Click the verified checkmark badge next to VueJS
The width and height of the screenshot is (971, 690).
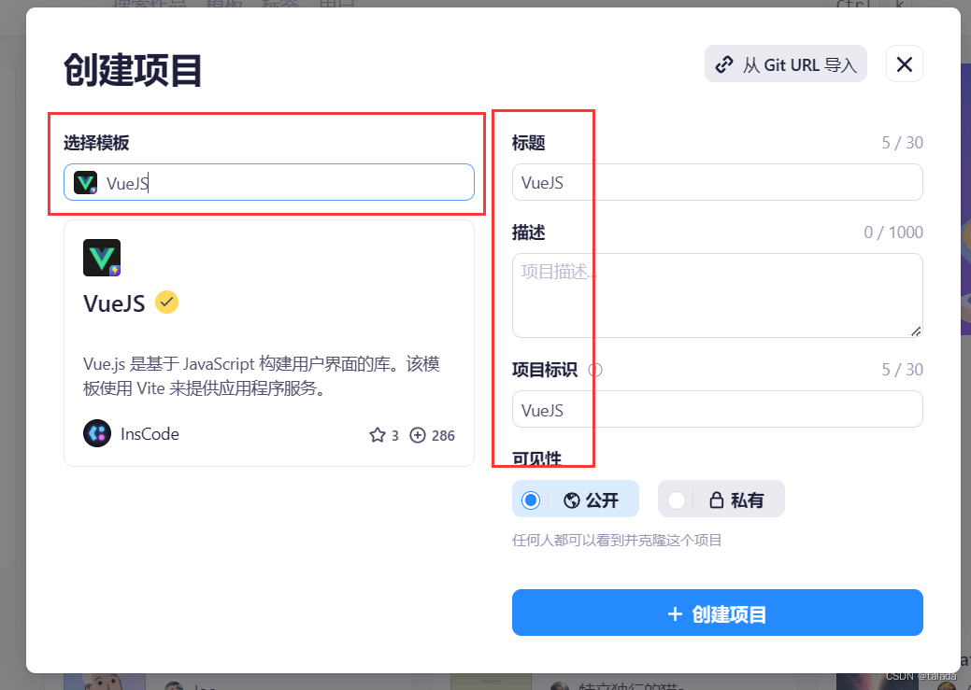167,302
